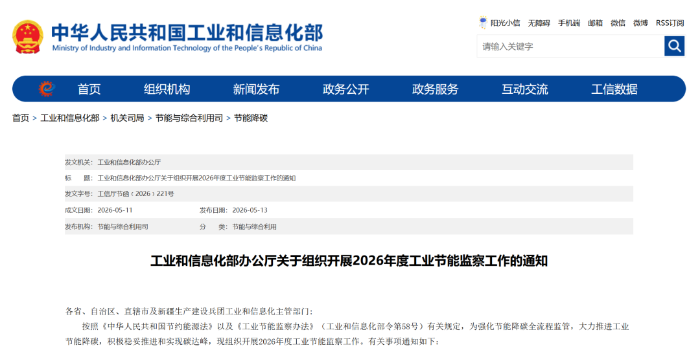The height and width of the screenshot is (350, 700).
Task: Enable 无障碍 accessibility mode
Action: (x=539, y=23)
